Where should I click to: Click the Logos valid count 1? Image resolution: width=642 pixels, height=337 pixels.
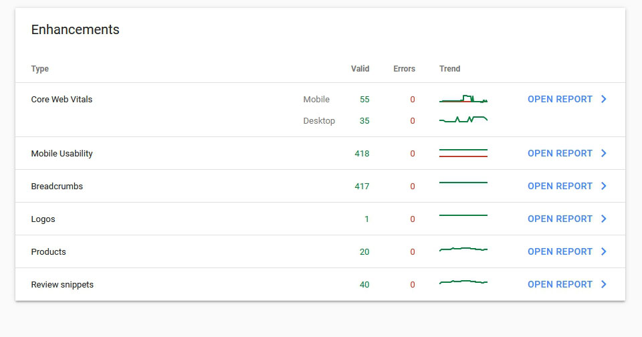367,219
